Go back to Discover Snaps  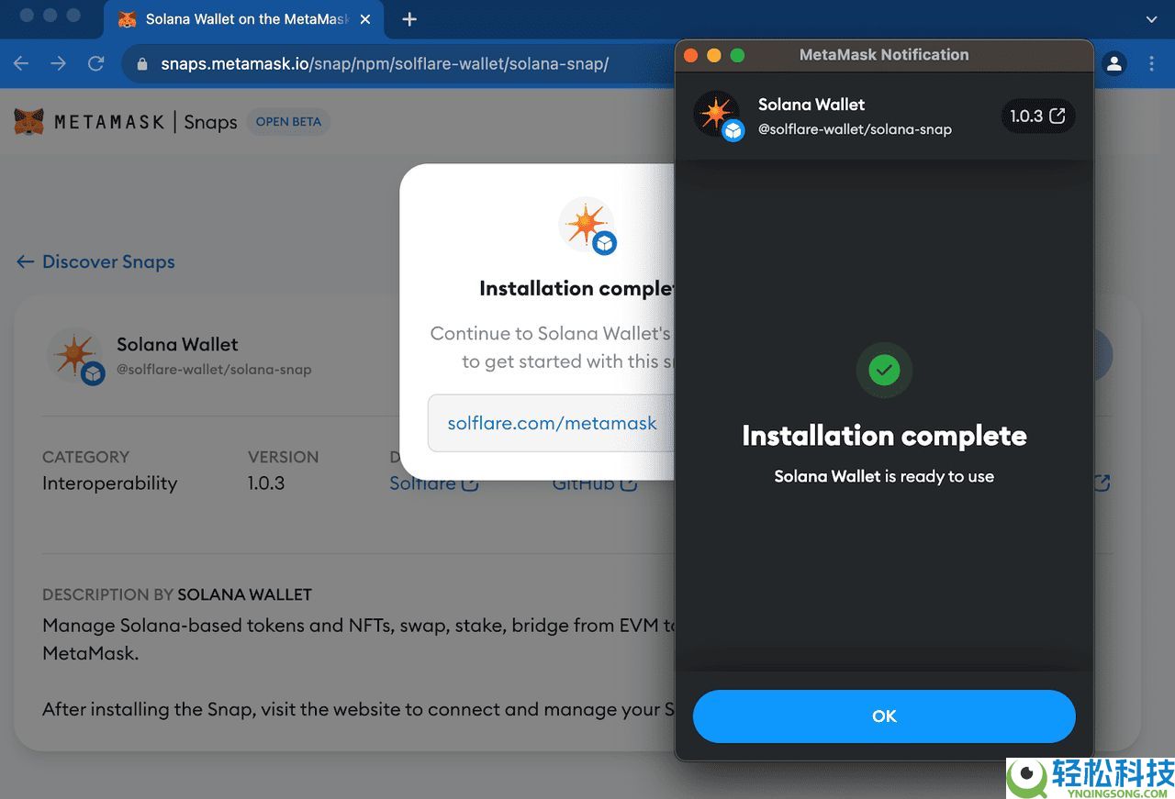(x=95, y=262)
